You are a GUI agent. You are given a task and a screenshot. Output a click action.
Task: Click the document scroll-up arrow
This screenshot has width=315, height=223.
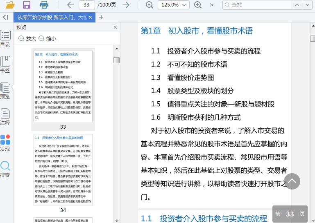(313, 26)
